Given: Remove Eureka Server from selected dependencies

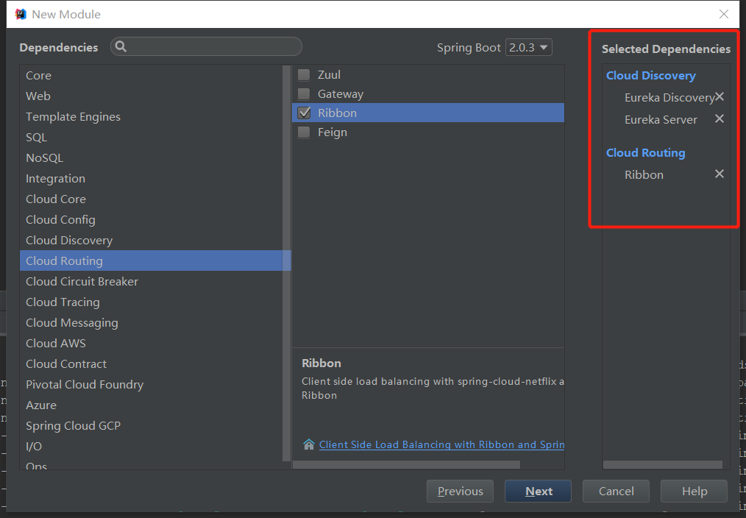Looking at the screenshot, I should pos(720,118).
